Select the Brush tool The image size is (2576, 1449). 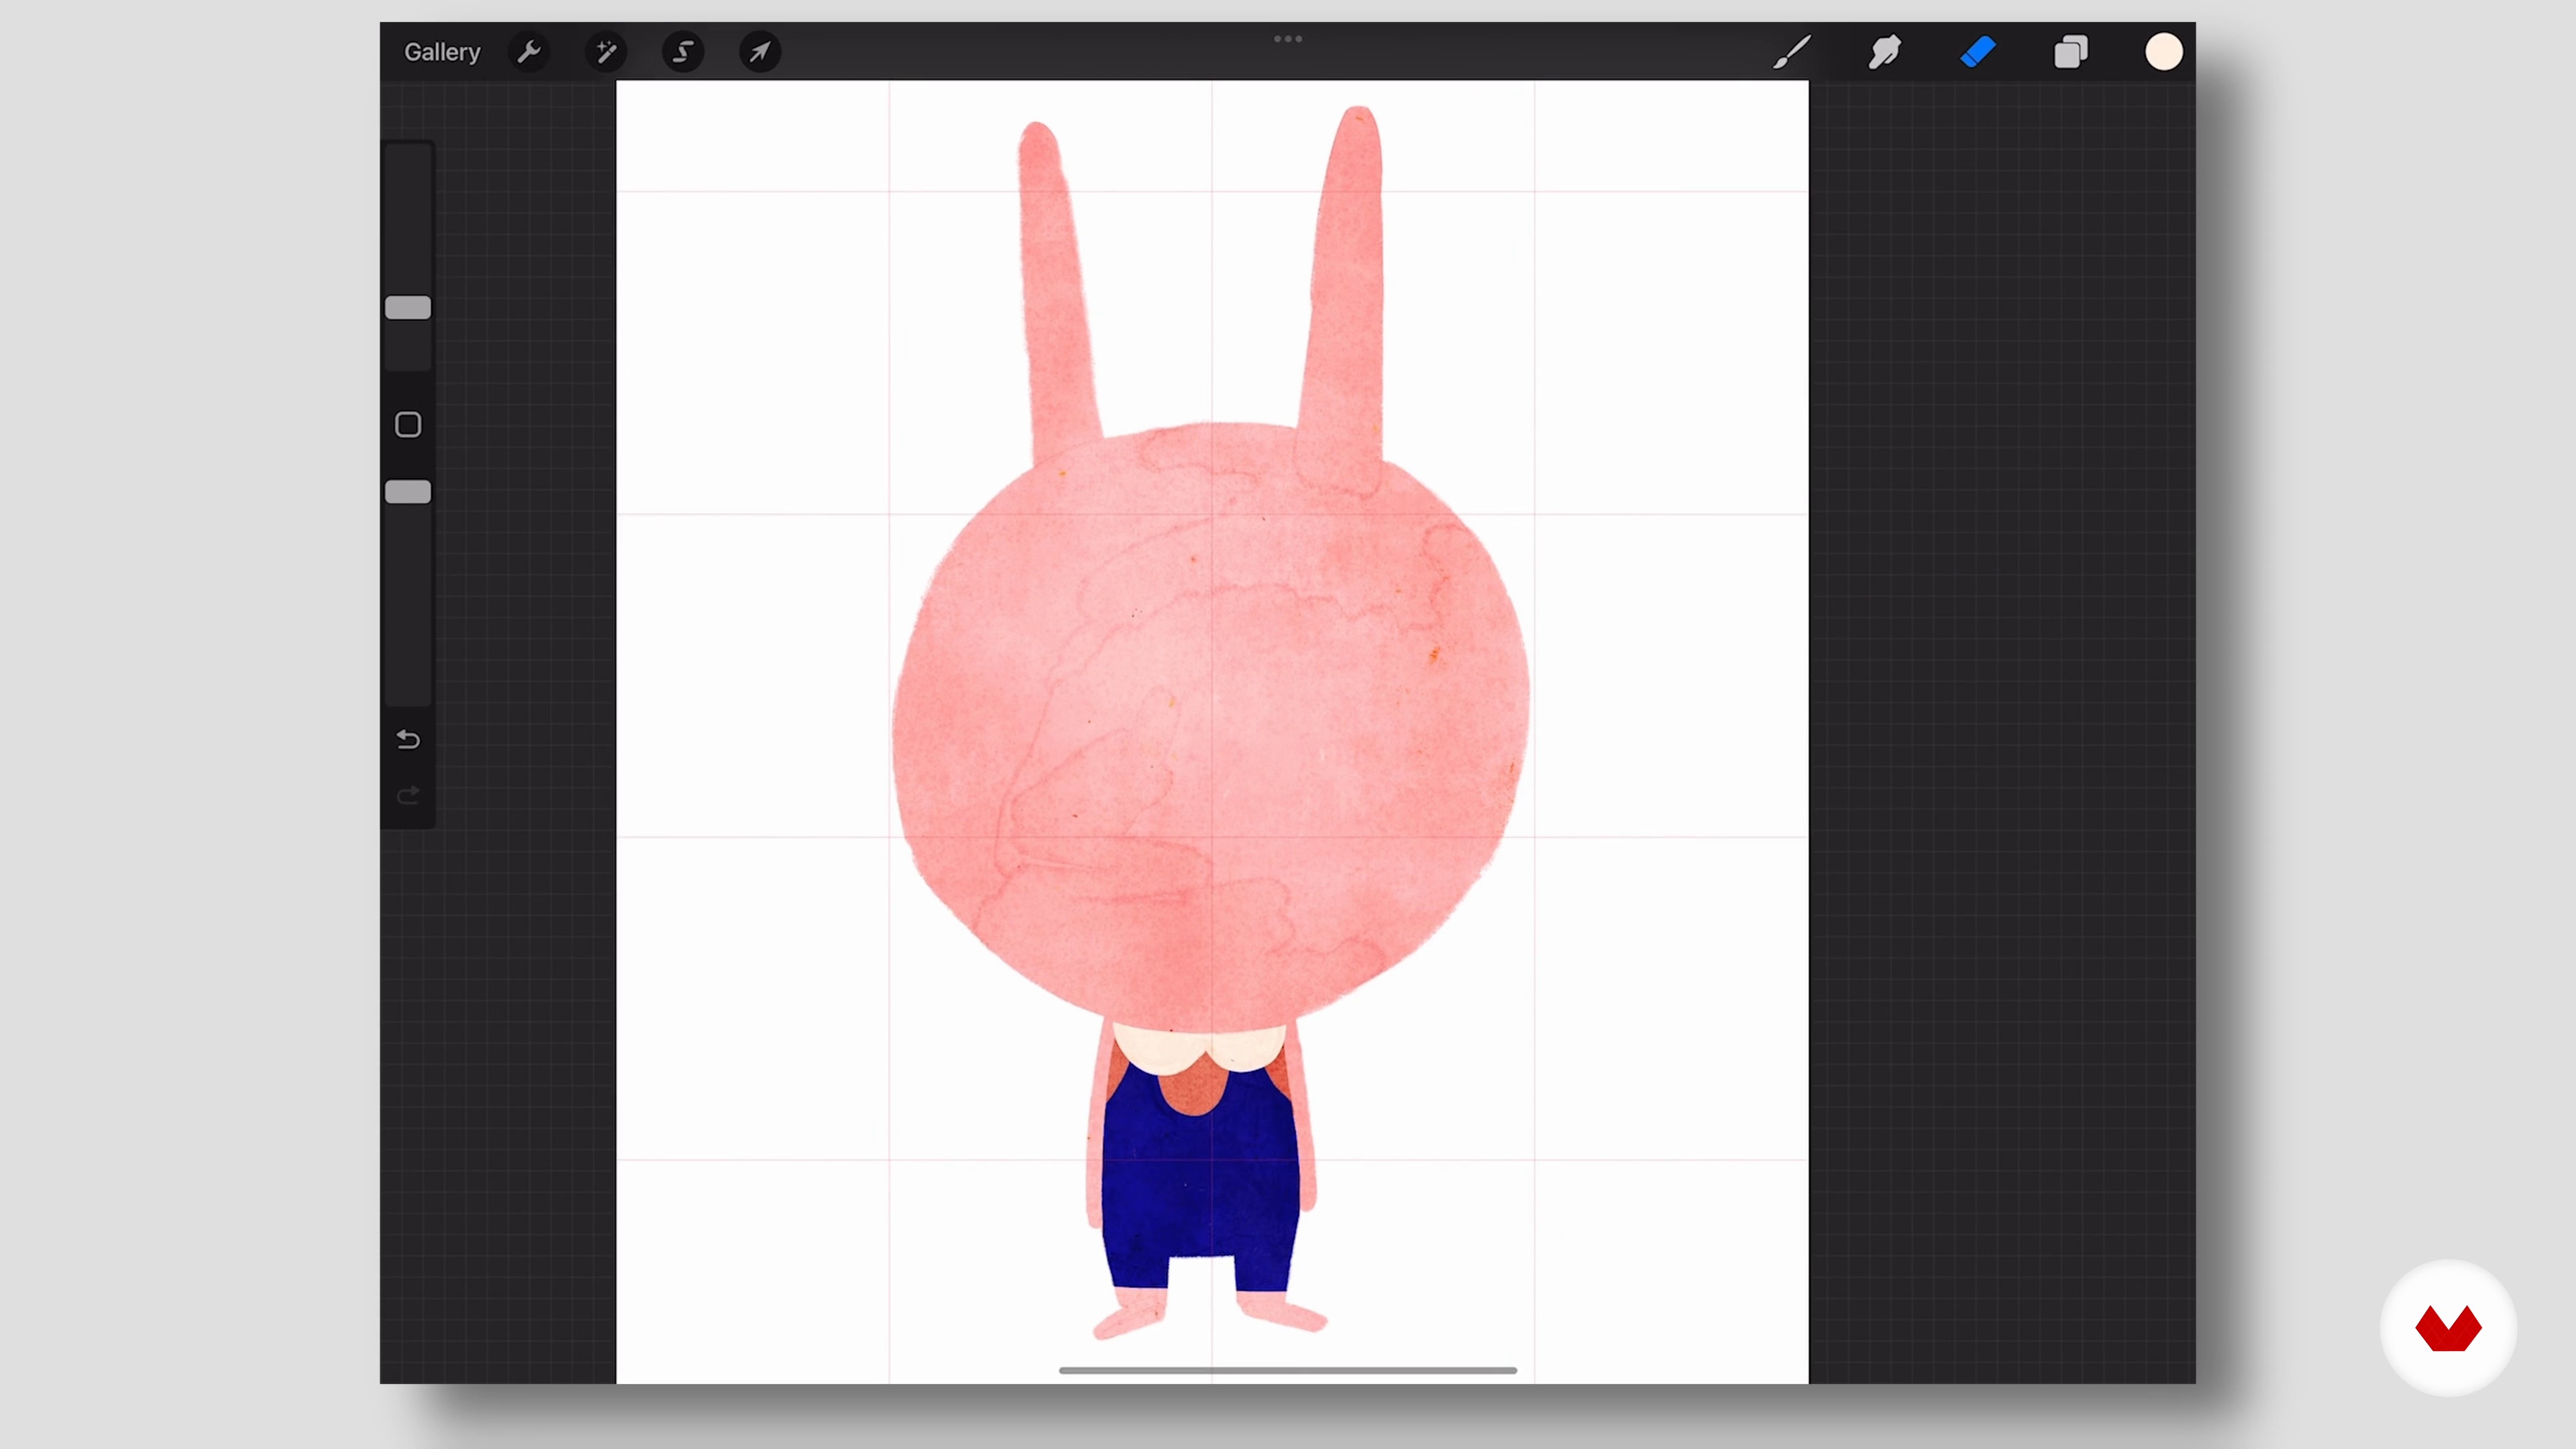[x=1791, y=52]
